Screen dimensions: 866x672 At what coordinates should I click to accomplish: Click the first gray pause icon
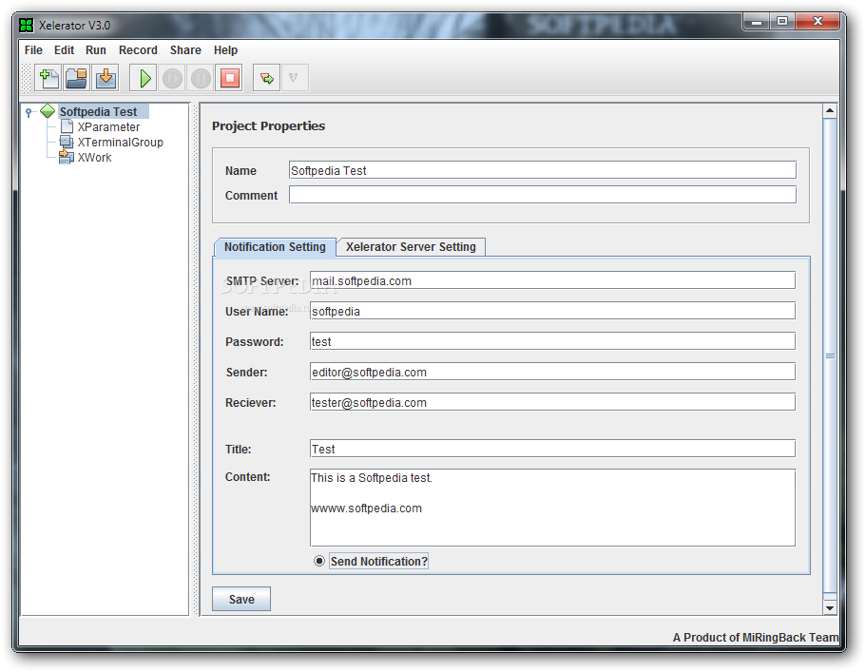(172, 78)
